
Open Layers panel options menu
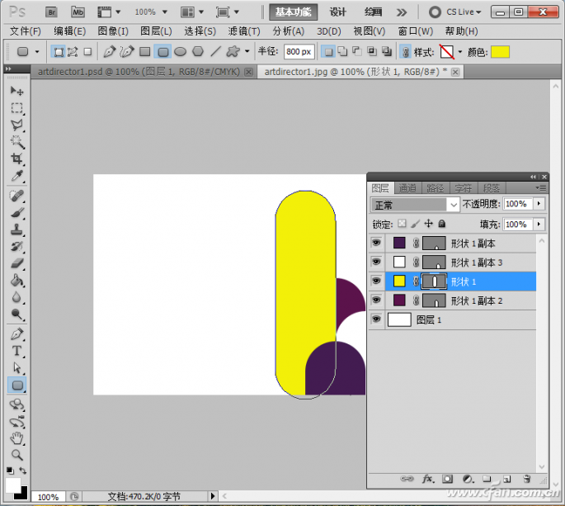(x=541, y=188)
